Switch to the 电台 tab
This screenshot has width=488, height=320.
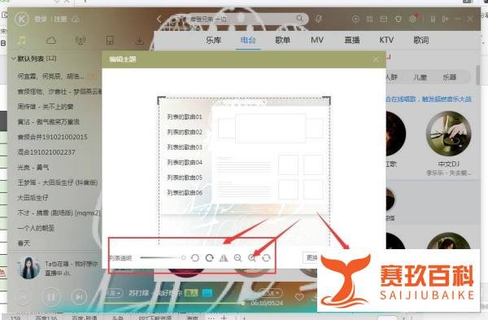pos(248,40)
